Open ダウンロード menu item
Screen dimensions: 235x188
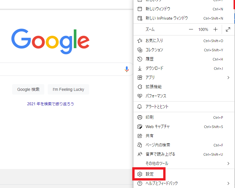point(184,68)
